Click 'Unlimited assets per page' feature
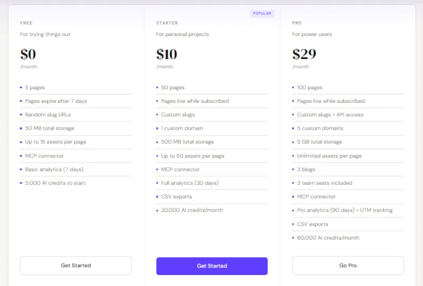Viewport: 423px width, 286px height. [x=329, y=156]
